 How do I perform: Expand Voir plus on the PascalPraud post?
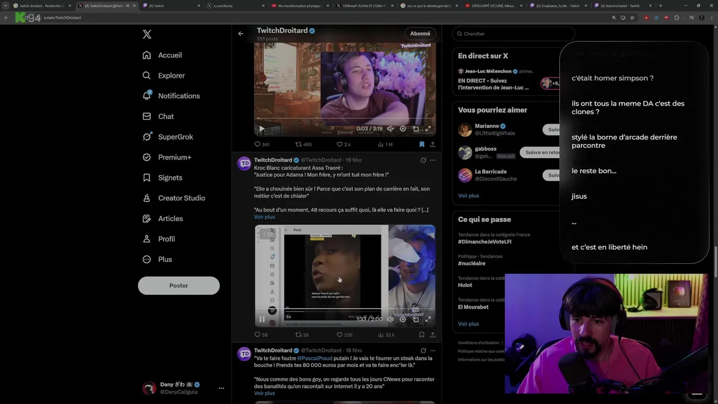click(x=264, y=393)
